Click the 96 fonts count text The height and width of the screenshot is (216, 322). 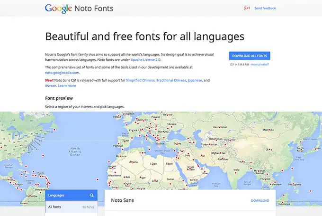point(88,207)
